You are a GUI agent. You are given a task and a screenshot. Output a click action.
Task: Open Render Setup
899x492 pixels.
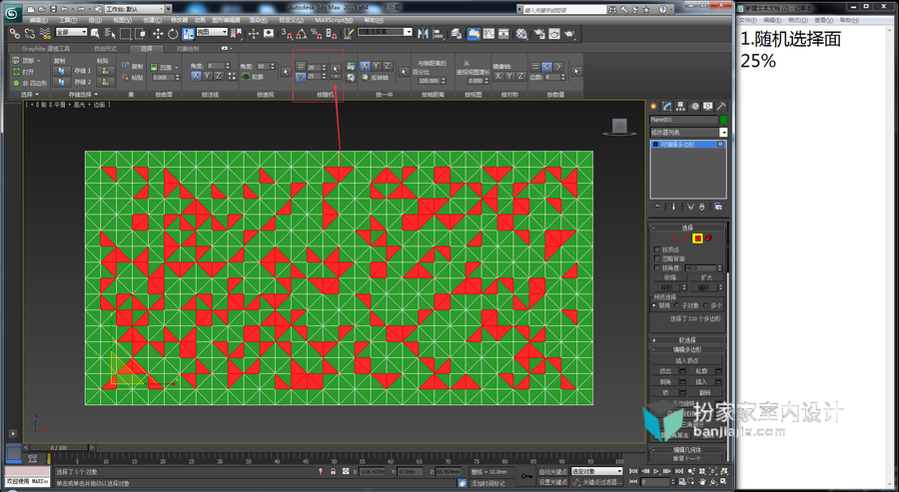coord(539,33)
